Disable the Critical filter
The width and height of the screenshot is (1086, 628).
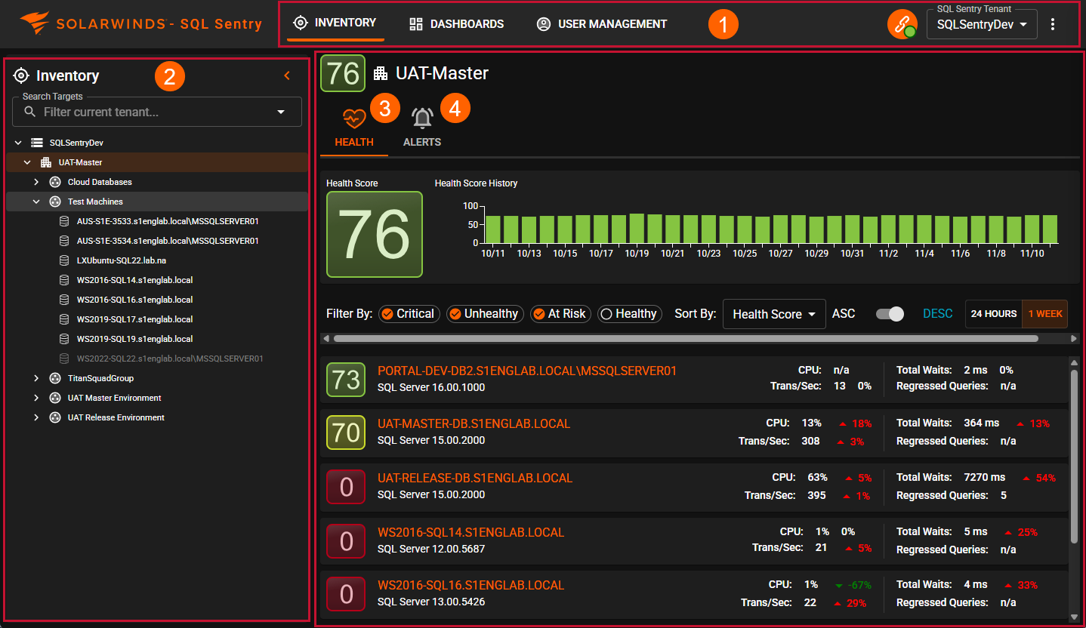pyautogui.click(x=408, y=314)
